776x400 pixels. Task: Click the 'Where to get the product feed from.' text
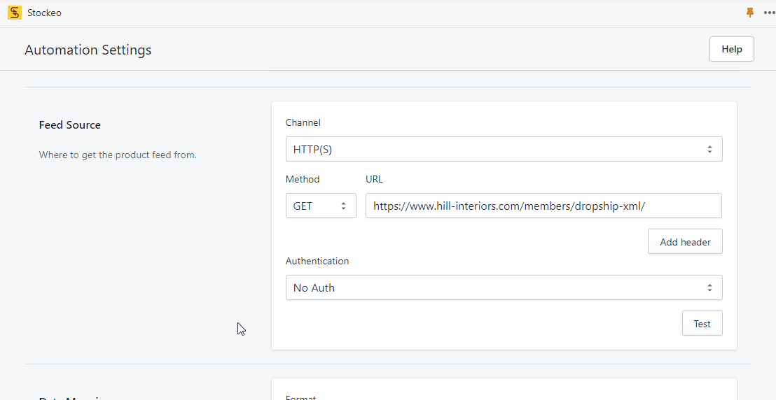click(x=118, y=155)
